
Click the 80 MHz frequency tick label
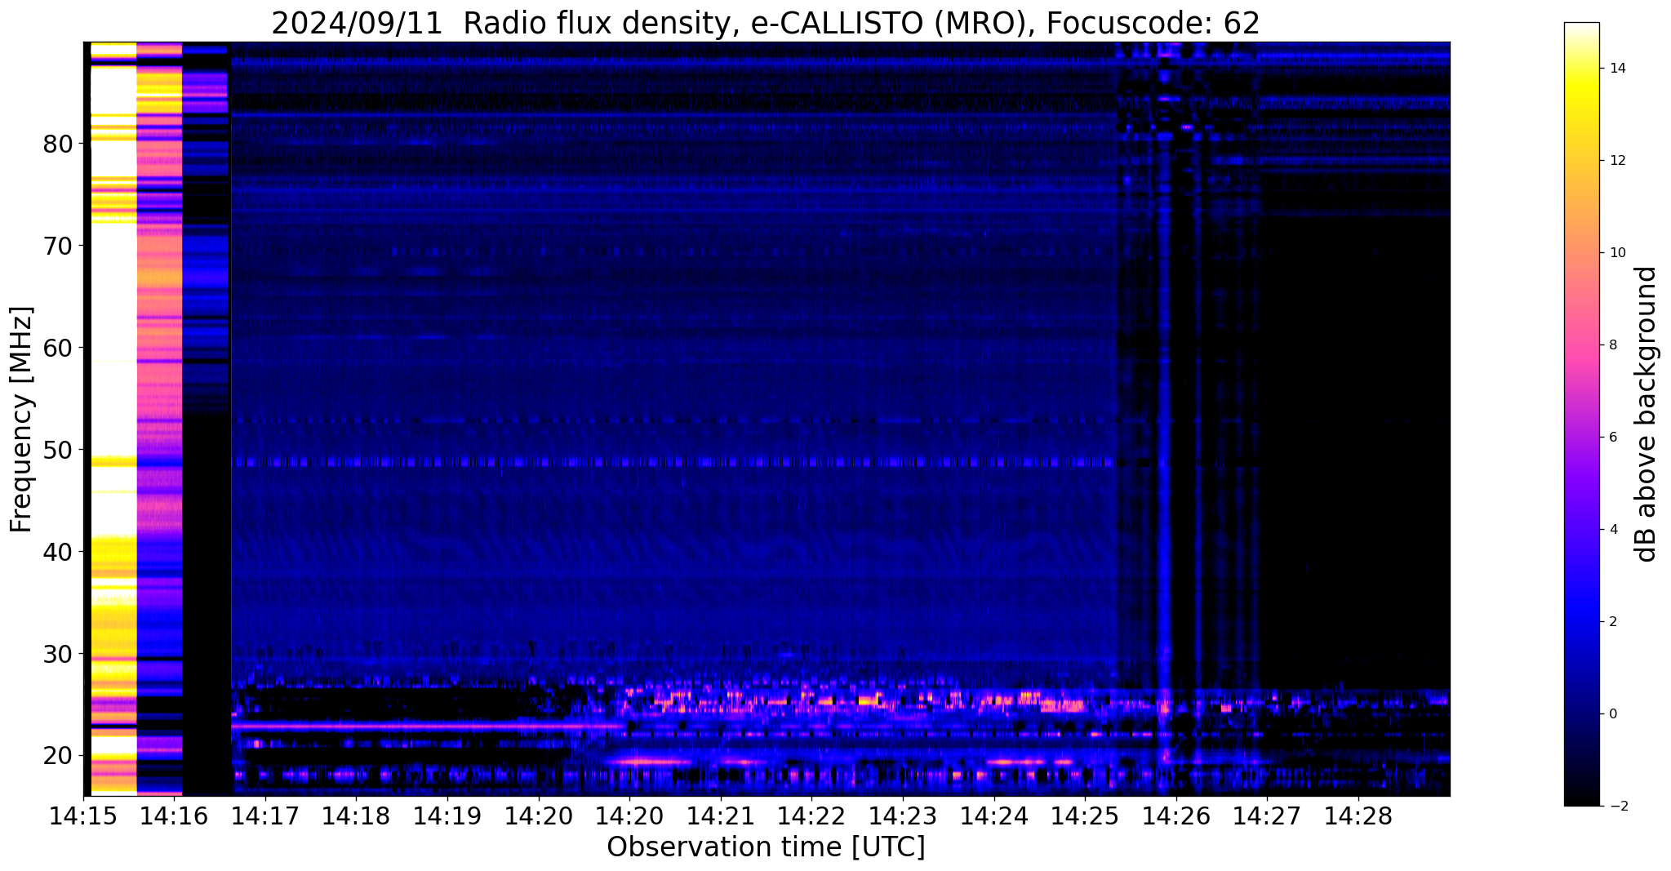click(x=57, y=144)
